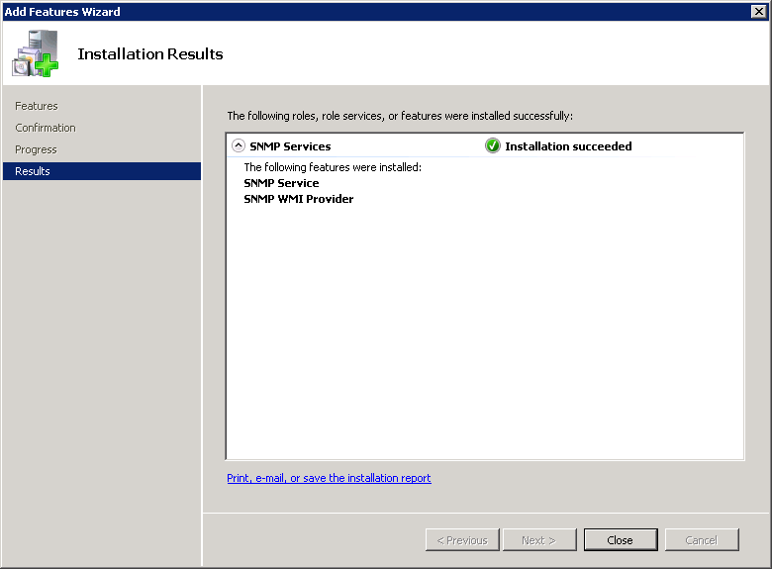Click the disabled Previous button
The image size is (772, 569).
click(462, 540)
